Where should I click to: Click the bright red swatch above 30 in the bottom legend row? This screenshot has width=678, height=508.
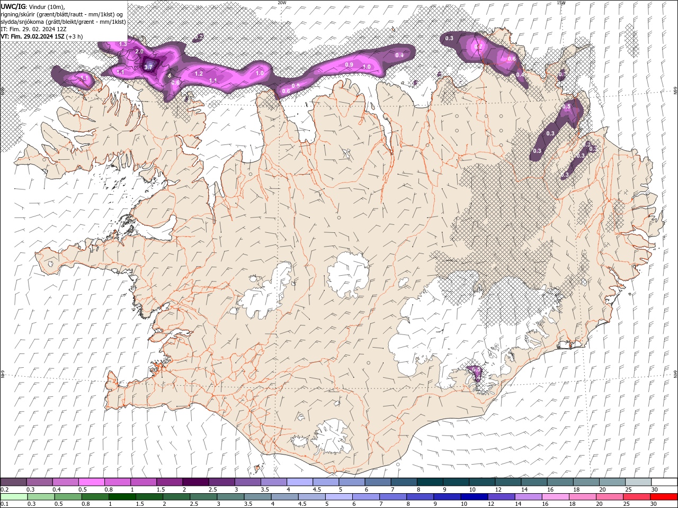click(664, 497)
